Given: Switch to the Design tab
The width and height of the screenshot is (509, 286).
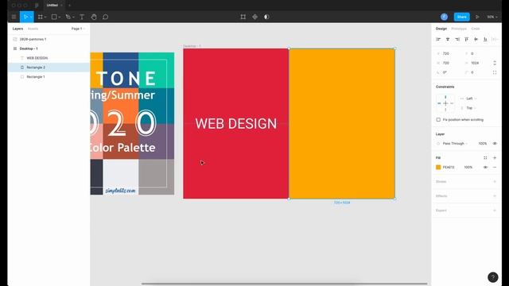Looking at the screenshot, I should [441, 29].
